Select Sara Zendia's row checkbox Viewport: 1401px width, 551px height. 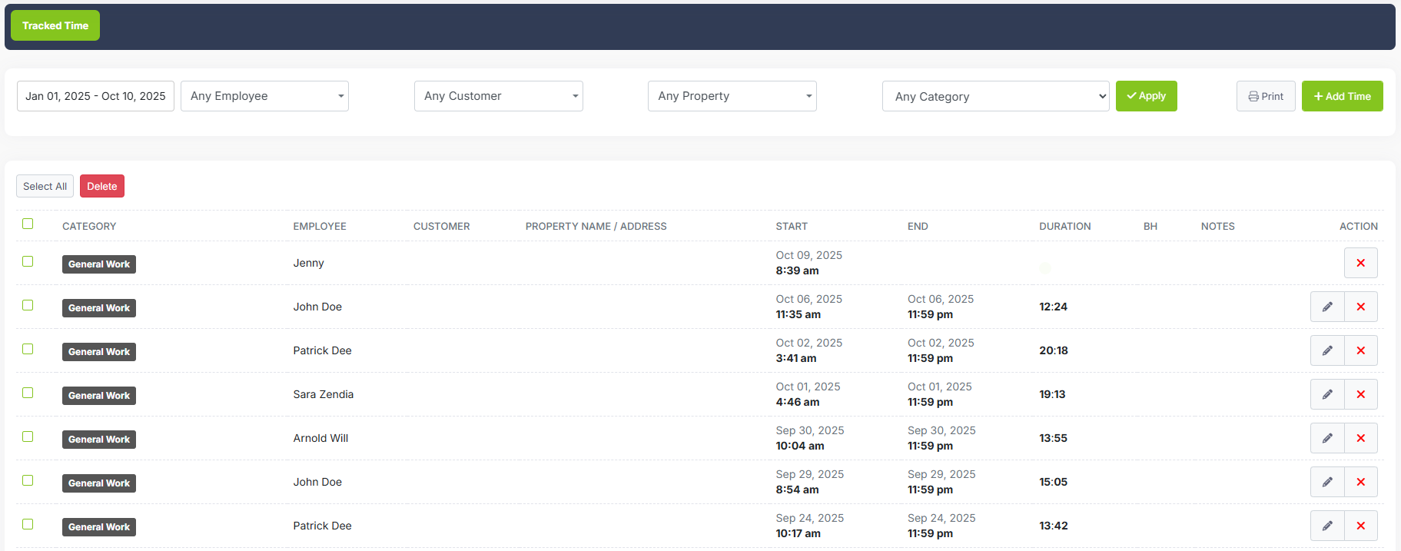[28, 393]
